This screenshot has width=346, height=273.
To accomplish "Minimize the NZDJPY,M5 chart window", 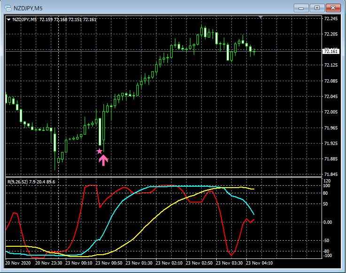I will [x=301, y=8].
